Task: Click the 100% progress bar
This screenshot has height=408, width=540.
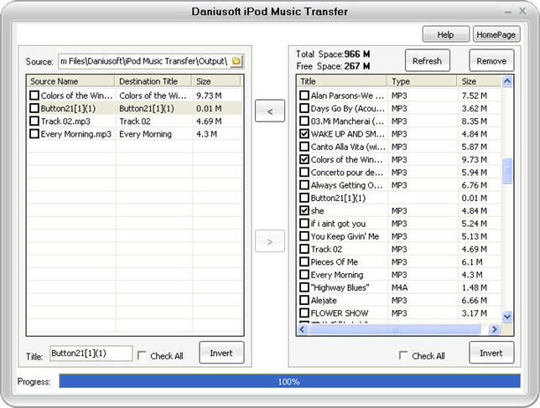Action: (x=289, y=381)
